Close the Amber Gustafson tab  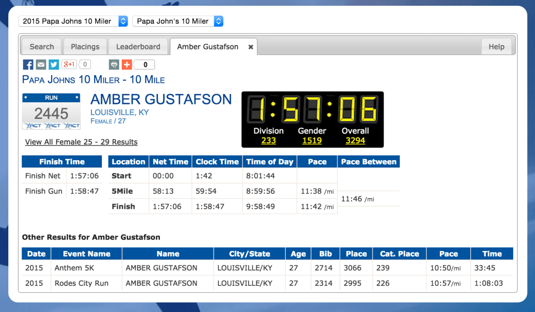tap(249, 46)
